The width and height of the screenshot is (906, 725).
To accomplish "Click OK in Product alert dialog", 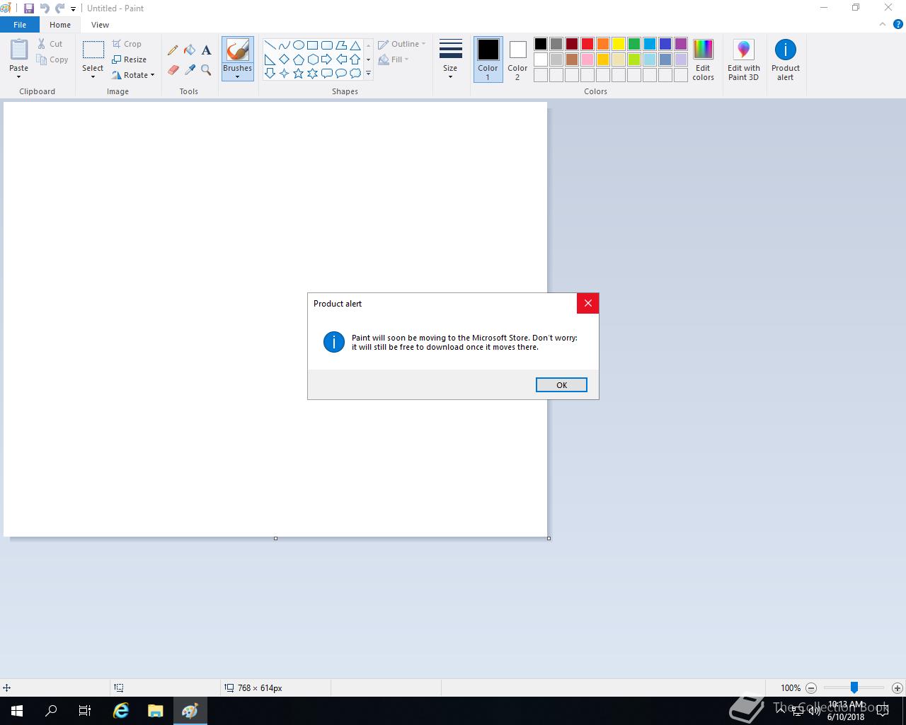I will (561, 385).
